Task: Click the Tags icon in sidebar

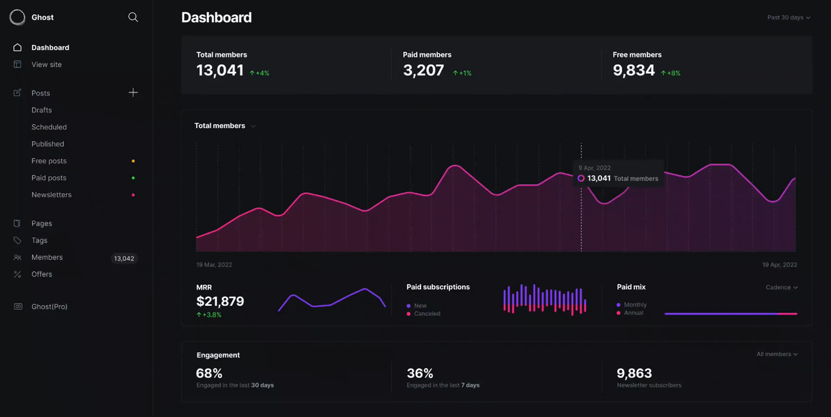Action: click(x=17, y=241)
